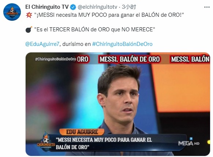Click the yellow dot at the video's right edge

pos(209,142)
